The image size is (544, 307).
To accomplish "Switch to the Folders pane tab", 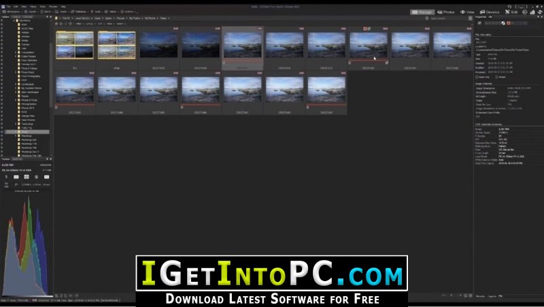I will [5, 16].
